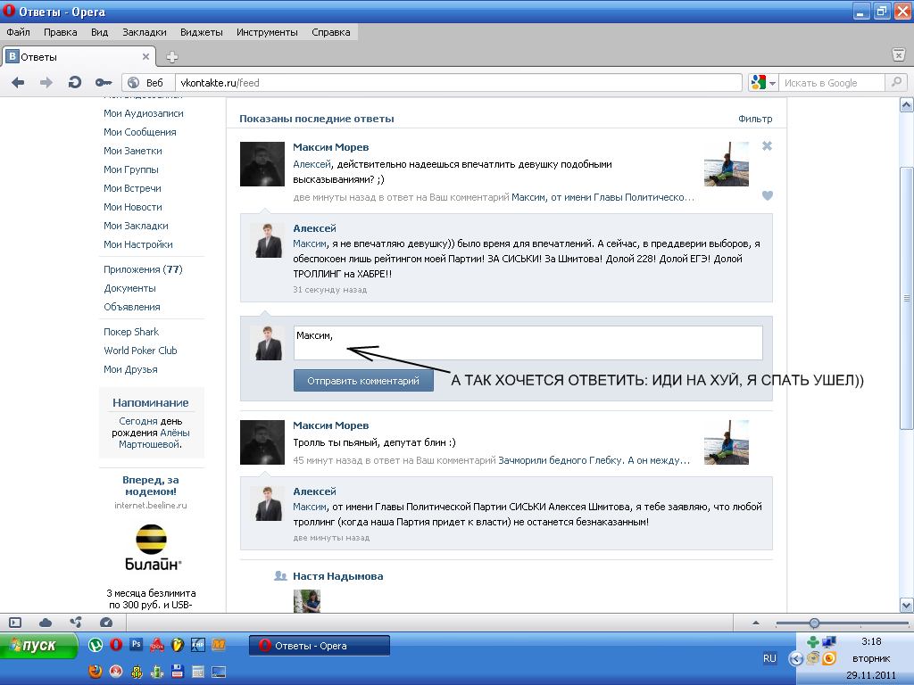The height and width of the screenshot is (685, 914).
Task: Click the Ответы - Opera taskbar button
Action: click(320, 646)
